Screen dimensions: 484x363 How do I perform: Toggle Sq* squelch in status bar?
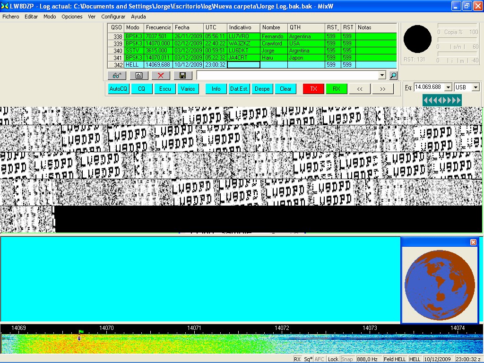tap(308, 359)
